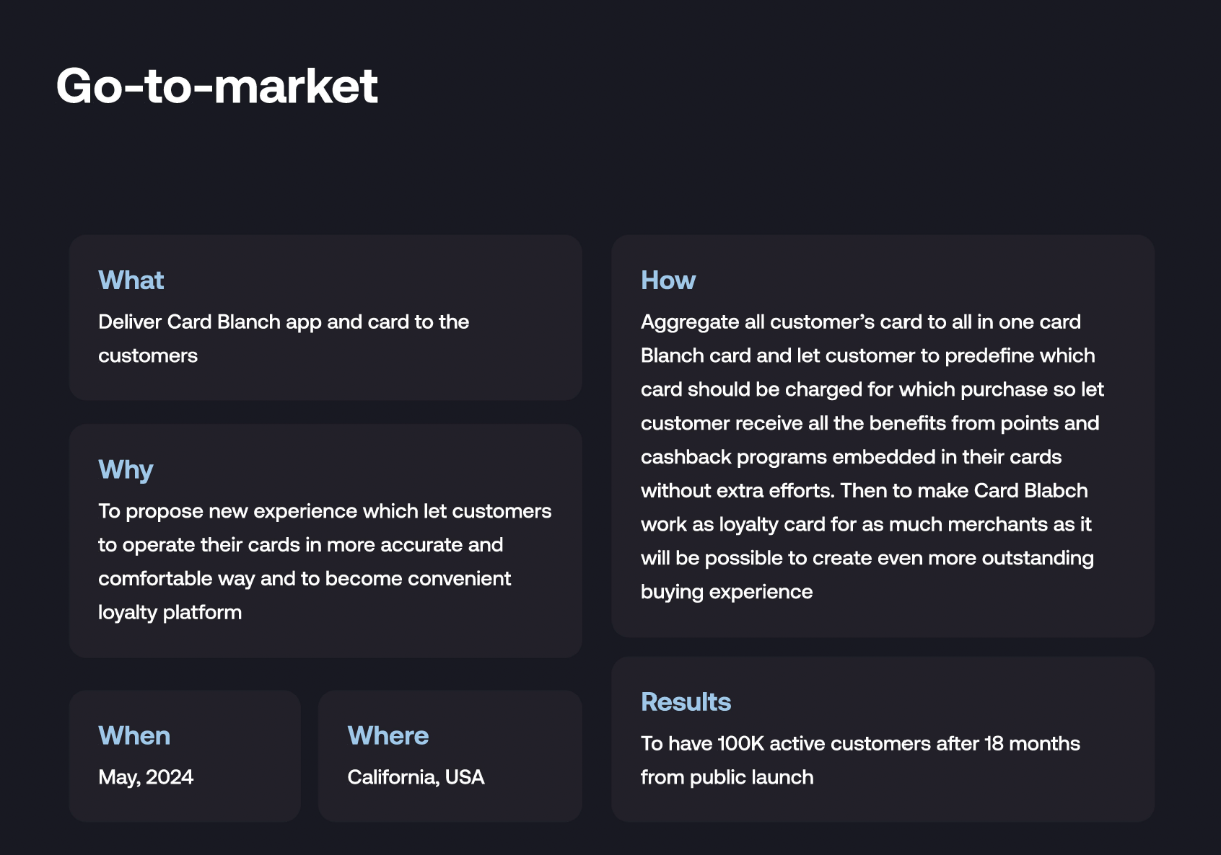
Task: Click the Why heading
Action: click(126, 470)
